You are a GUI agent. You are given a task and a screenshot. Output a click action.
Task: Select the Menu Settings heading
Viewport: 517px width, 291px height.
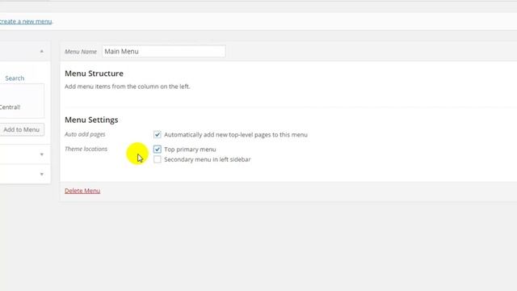(x=91, y=120)
